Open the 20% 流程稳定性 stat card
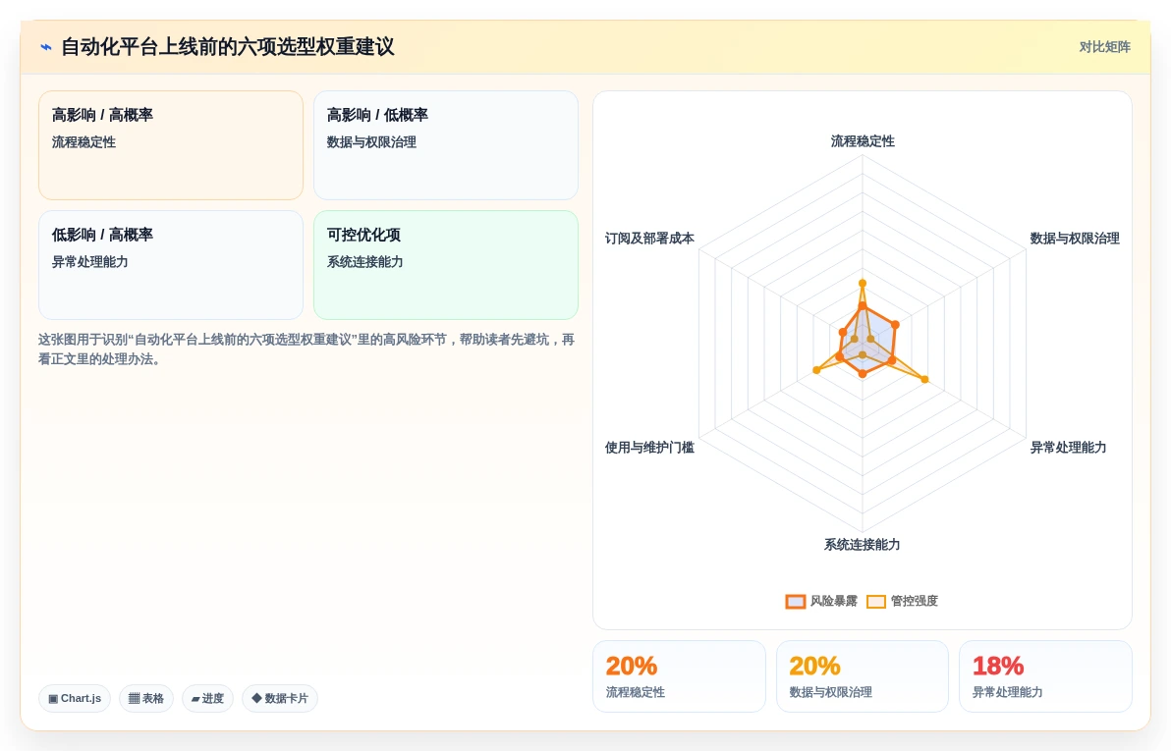 pyautogui.click(x=679, y=676)
